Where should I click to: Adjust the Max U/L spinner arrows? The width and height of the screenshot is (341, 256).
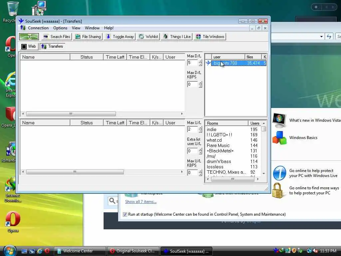(200, 129)
